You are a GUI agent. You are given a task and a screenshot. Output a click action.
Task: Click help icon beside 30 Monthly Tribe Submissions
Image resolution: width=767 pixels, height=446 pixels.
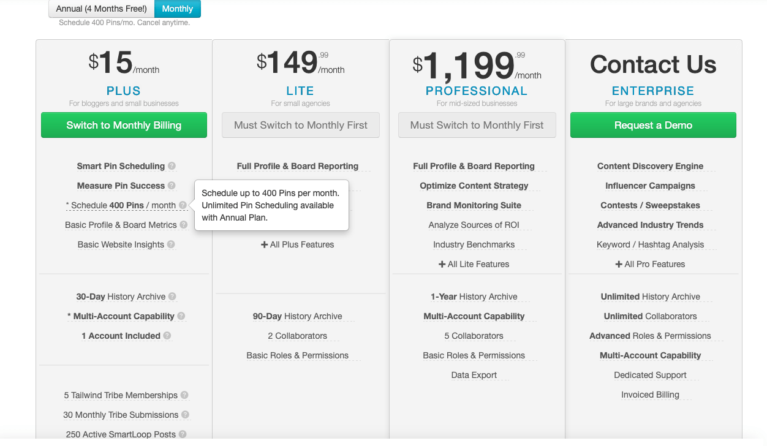click(x=185, y=415)
